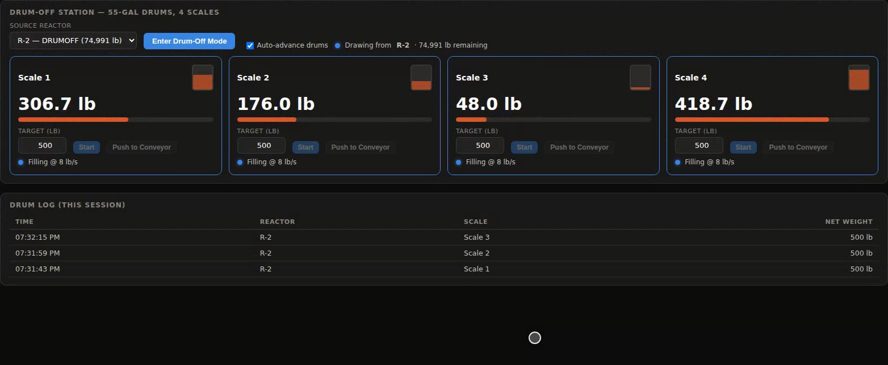Click the Scale 1 drum fill icon
The image size is (888, 365).
tap(203, 78)
